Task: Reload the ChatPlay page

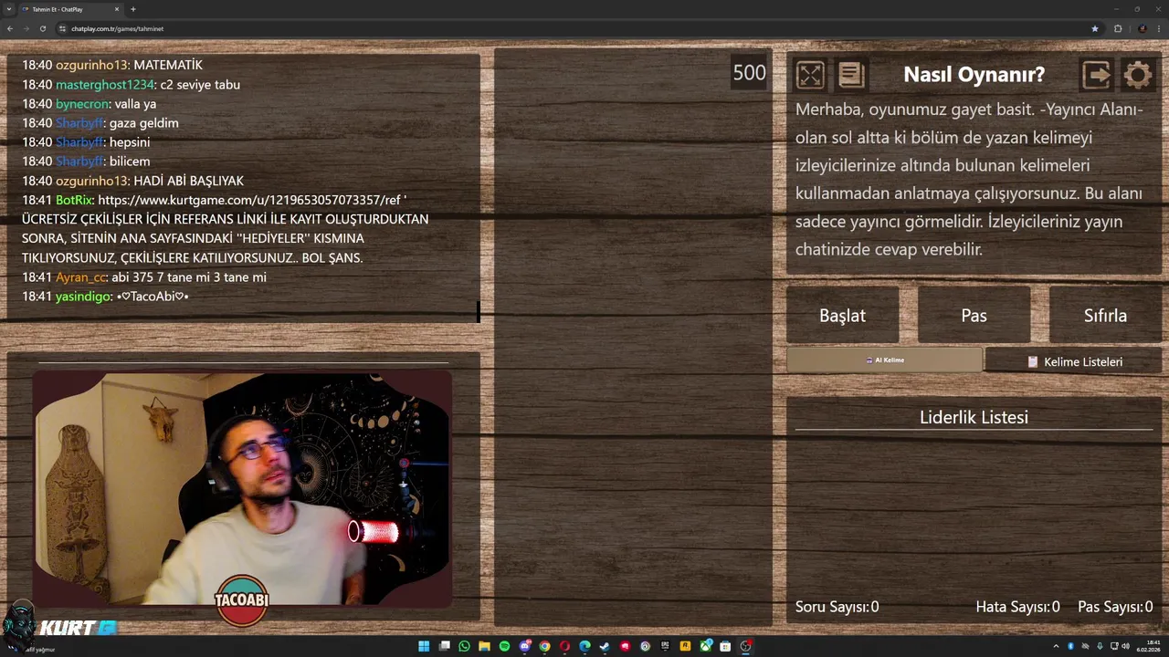Action: click(x=43, y=28)
